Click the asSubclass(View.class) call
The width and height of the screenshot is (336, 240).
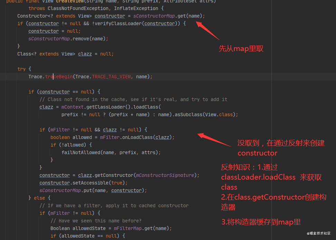205,114
